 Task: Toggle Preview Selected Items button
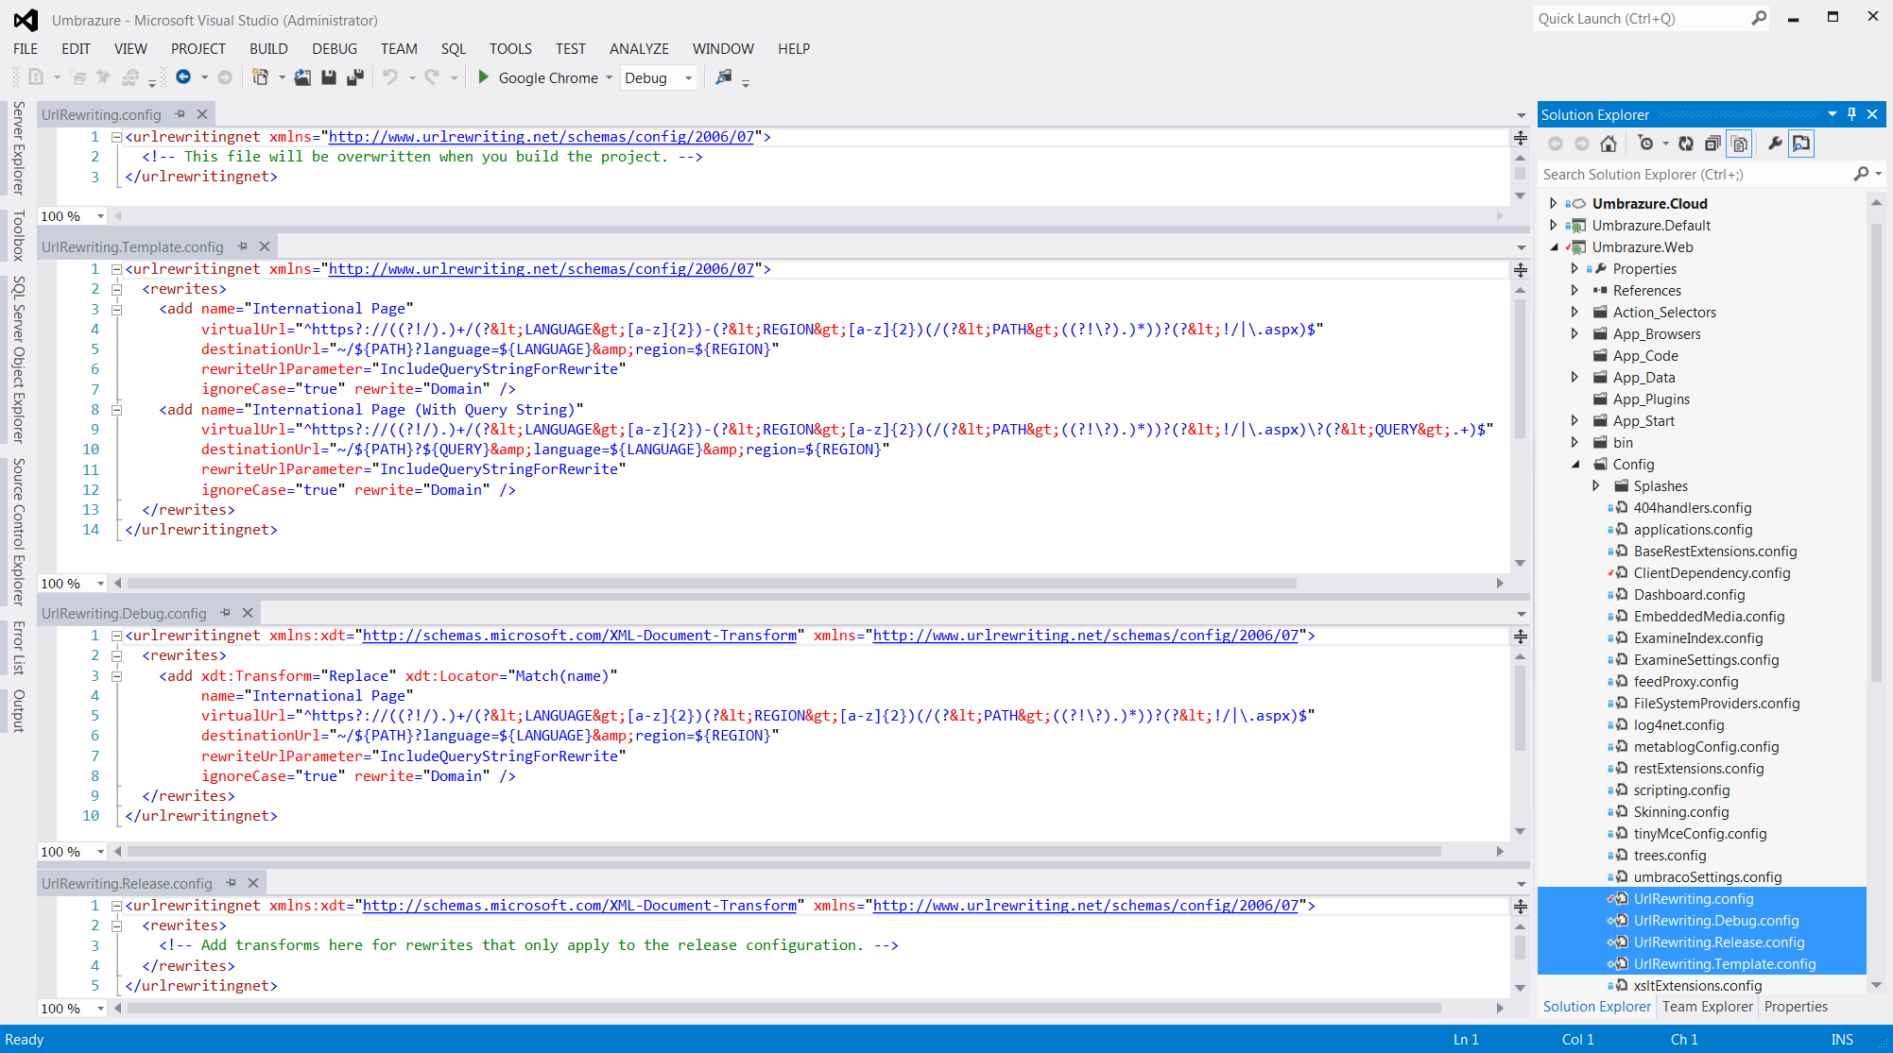[1801, 144]
